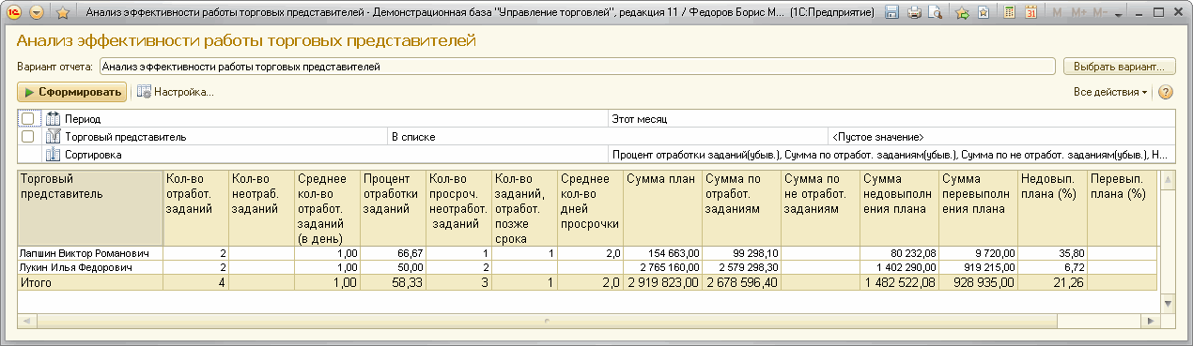Open the main menu round dropdown button
1193x346 pixels.
[x=37, y=13]
